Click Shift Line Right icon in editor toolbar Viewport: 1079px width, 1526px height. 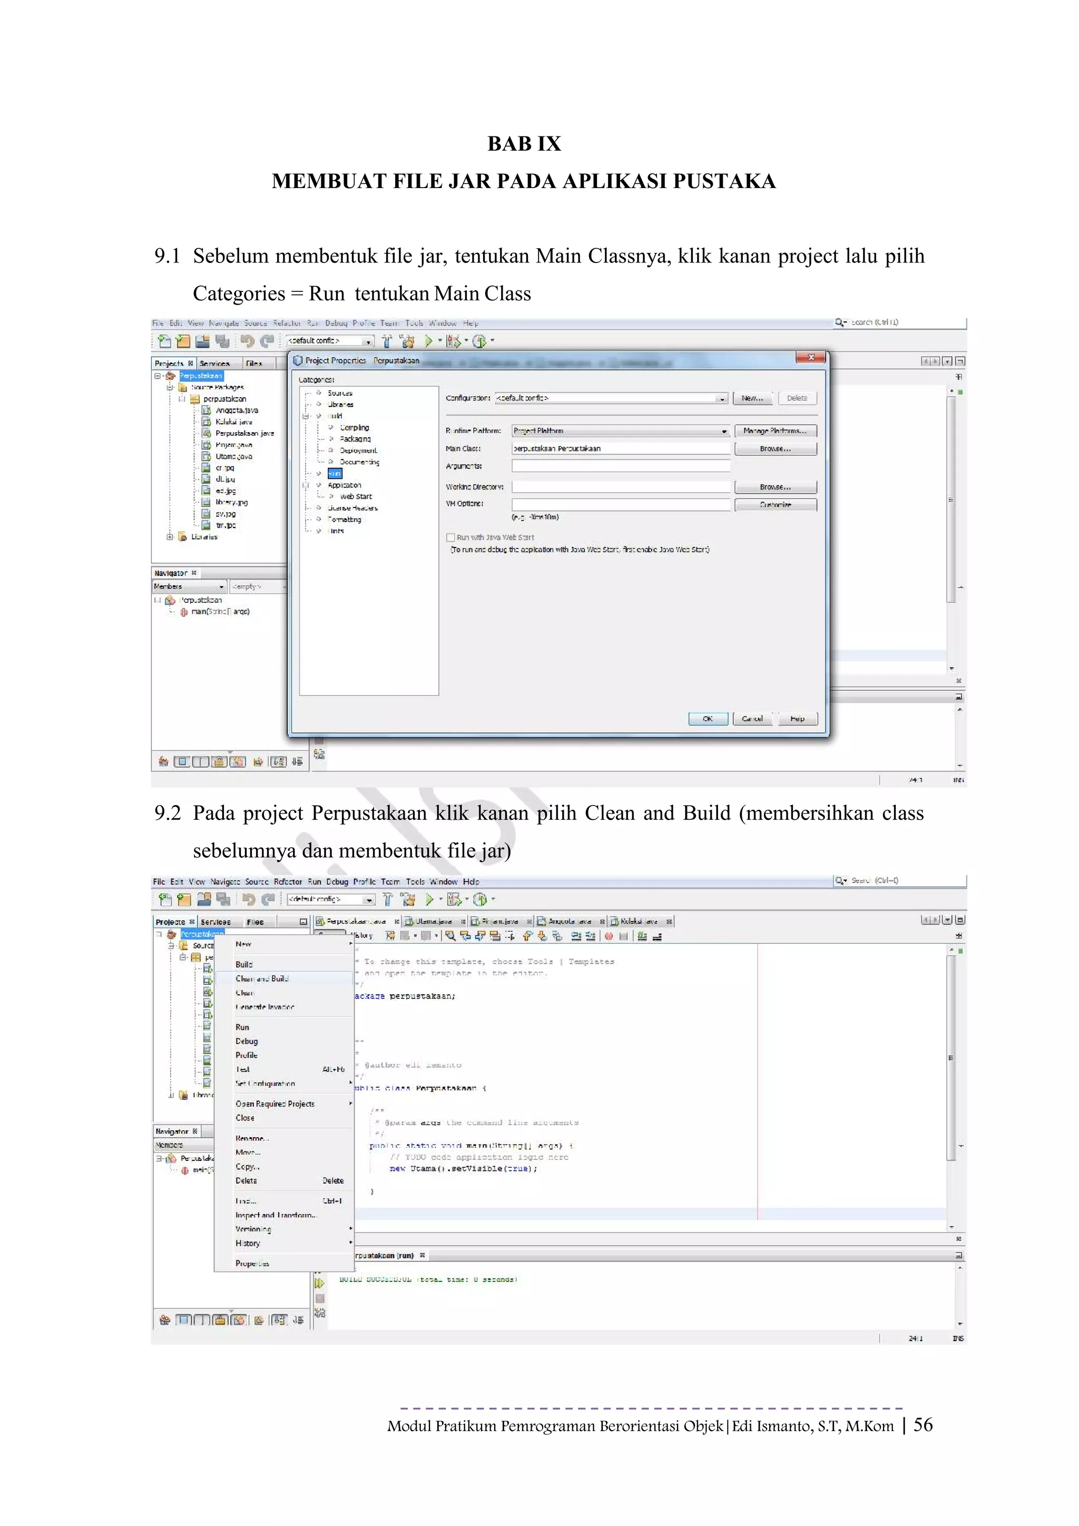pos(591,936)
